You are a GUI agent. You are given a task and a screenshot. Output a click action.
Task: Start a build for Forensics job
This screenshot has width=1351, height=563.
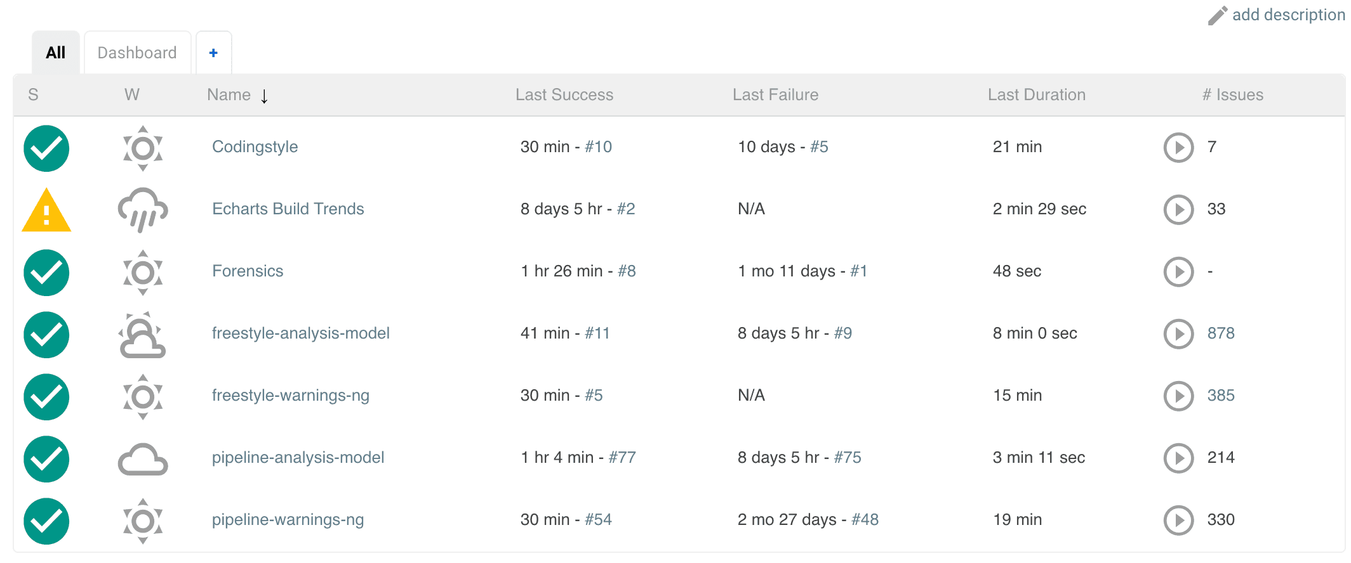[x=1178, y=272]
